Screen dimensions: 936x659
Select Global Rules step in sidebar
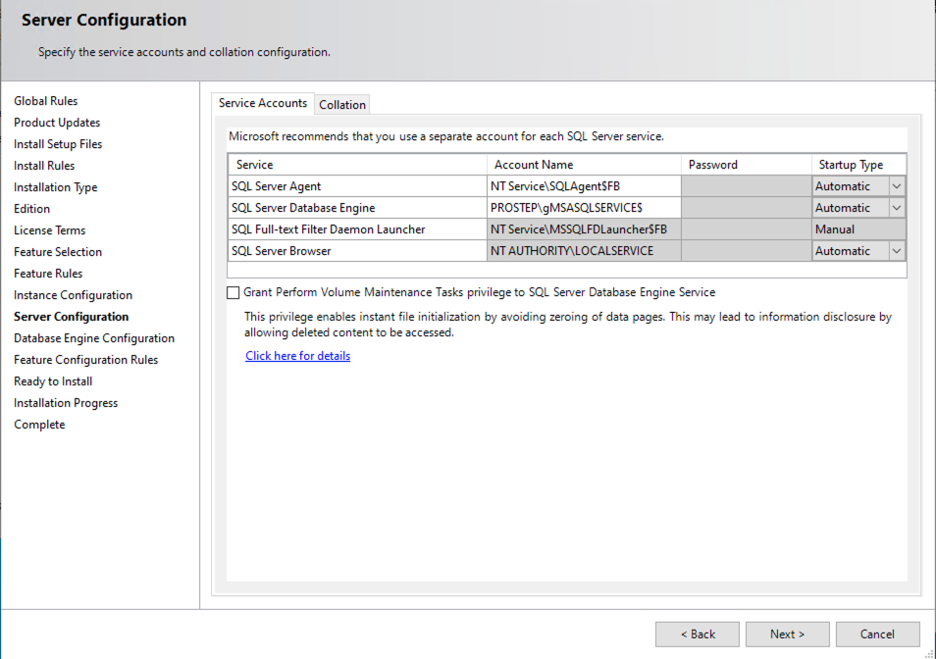coord(46,101)
